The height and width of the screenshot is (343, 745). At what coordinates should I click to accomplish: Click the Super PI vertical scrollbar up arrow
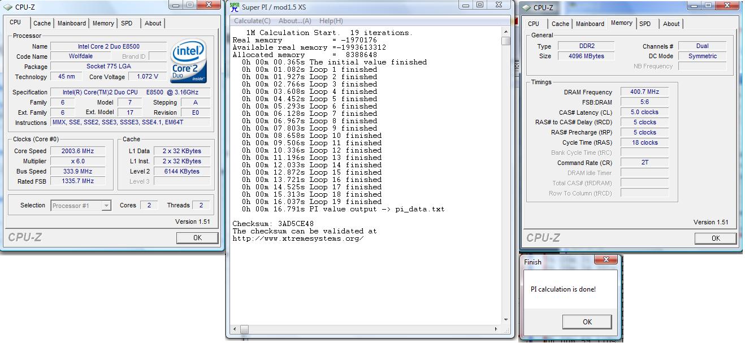[506, 33]
